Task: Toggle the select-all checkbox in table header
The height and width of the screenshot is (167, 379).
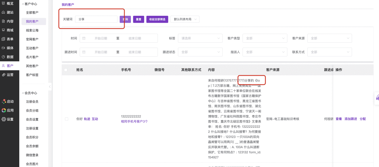Action: click(66, 70)
